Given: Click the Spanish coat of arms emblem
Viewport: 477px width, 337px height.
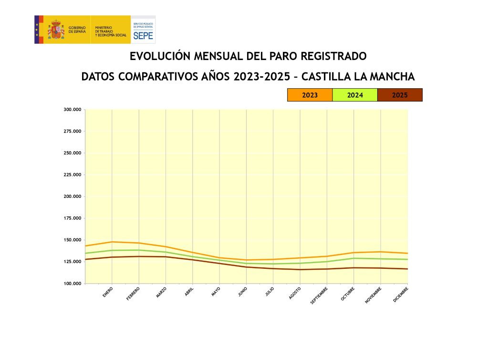Looking at the screenshot, I should [55, 30].
